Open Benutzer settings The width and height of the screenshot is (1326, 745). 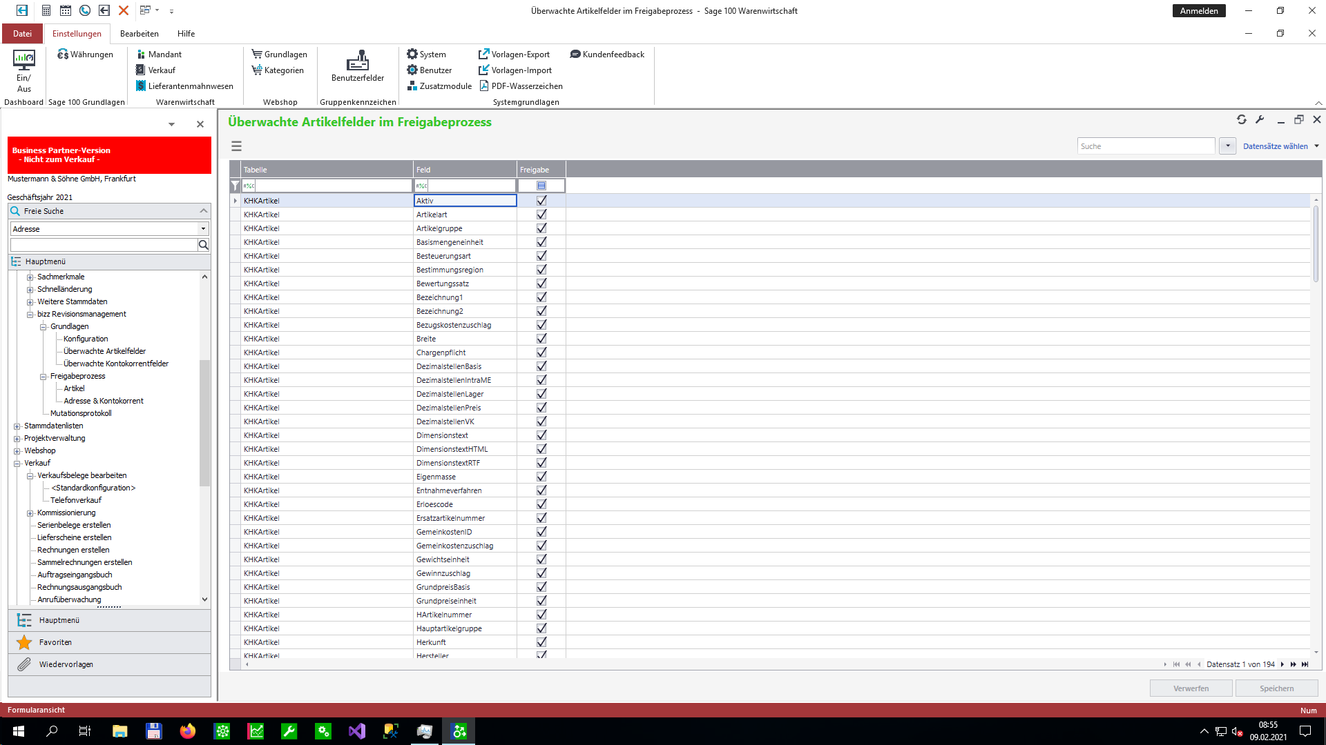(x=429, y=70)
